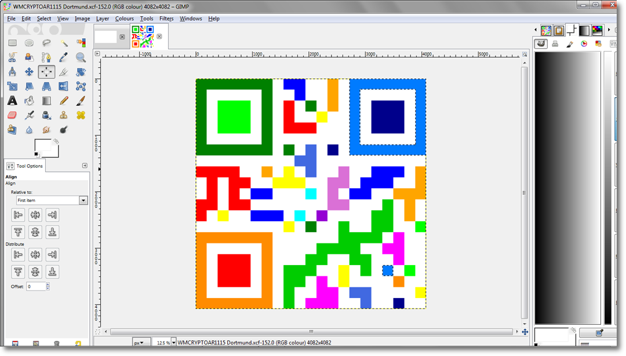Select the Clone stamp tool
The width and height of the screenshot is (626, 356).
64,115
